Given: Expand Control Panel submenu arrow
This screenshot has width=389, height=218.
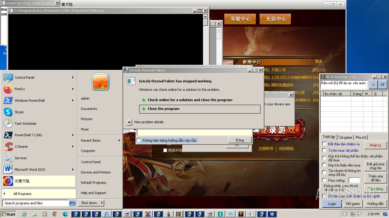Looking at the screenshot, I should [x=73, y=78].
